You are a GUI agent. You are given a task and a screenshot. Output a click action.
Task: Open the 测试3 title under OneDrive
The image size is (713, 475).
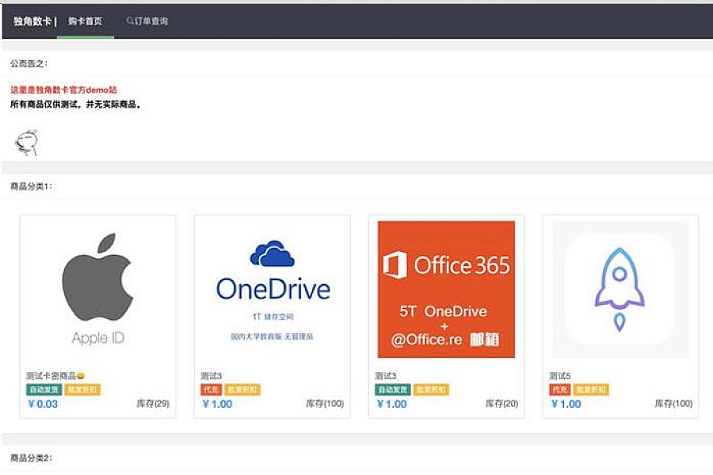click(x=211, y=376)
